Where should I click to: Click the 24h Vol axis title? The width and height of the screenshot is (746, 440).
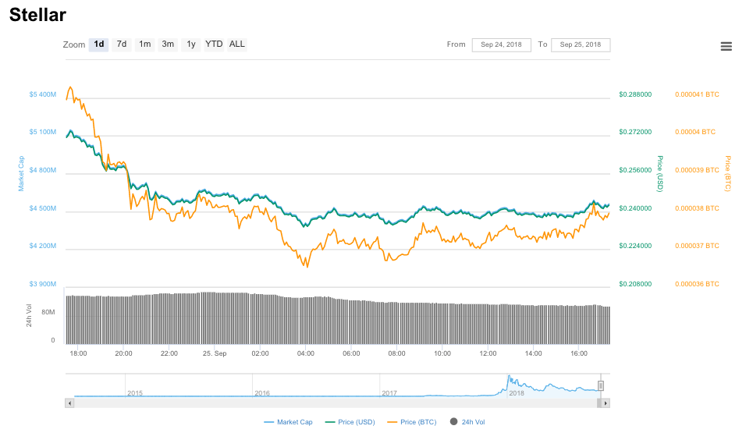[29, 315]
